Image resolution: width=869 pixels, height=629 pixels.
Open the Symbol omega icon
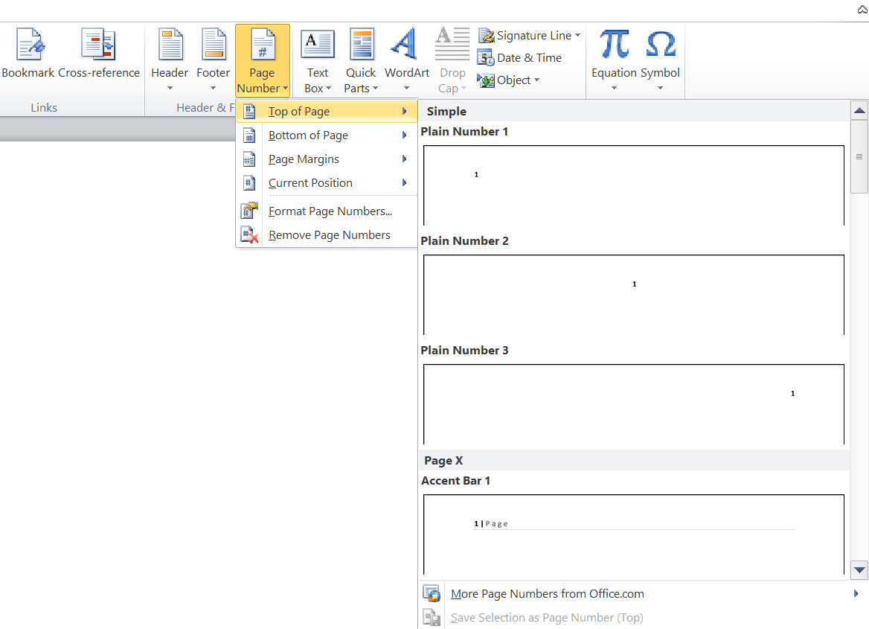tap(661, 44)
